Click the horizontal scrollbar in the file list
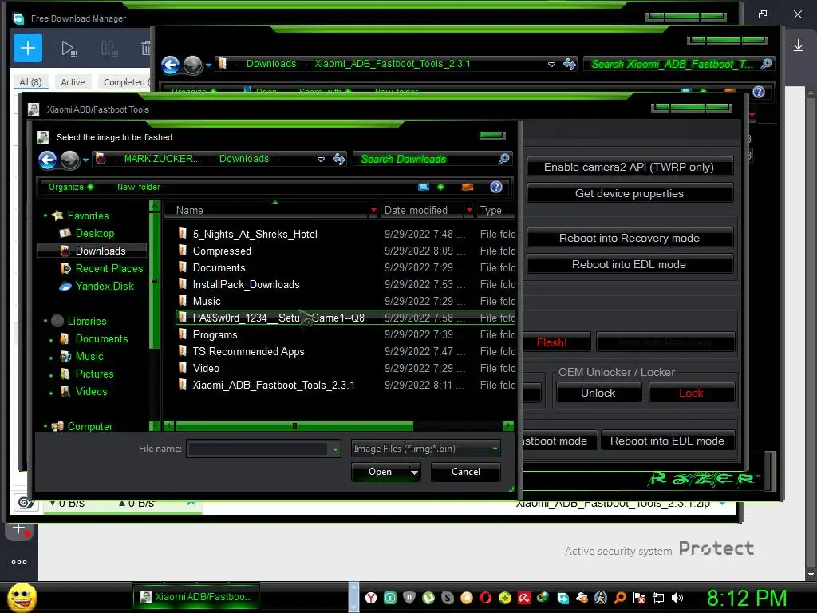Viewport: 817px width, 613px height. tap(294, 426)
